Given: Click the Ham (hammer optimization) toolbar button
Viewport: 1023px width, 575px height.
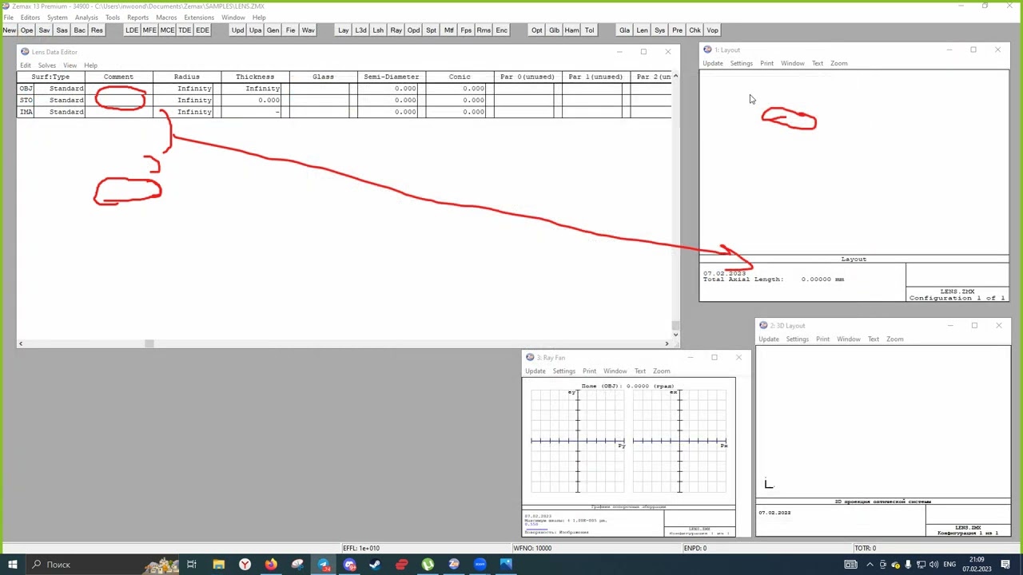Looking at the screenshot, I should pyautogui.click(x=572, y=30).
